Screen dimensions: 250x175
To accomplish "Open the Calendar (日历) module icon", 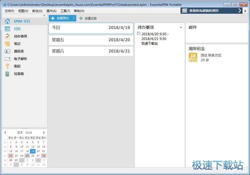I will pyautogui.click(x=7, y=29).
